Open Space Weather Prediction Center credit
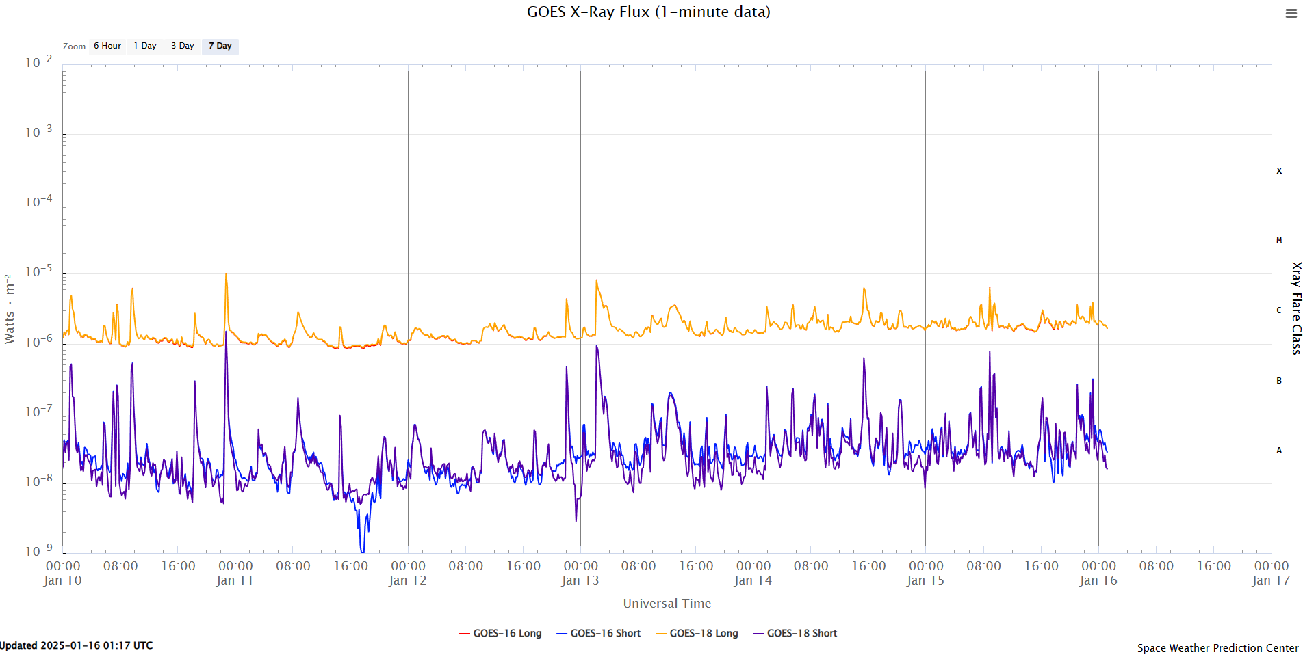 (1217, 647)
